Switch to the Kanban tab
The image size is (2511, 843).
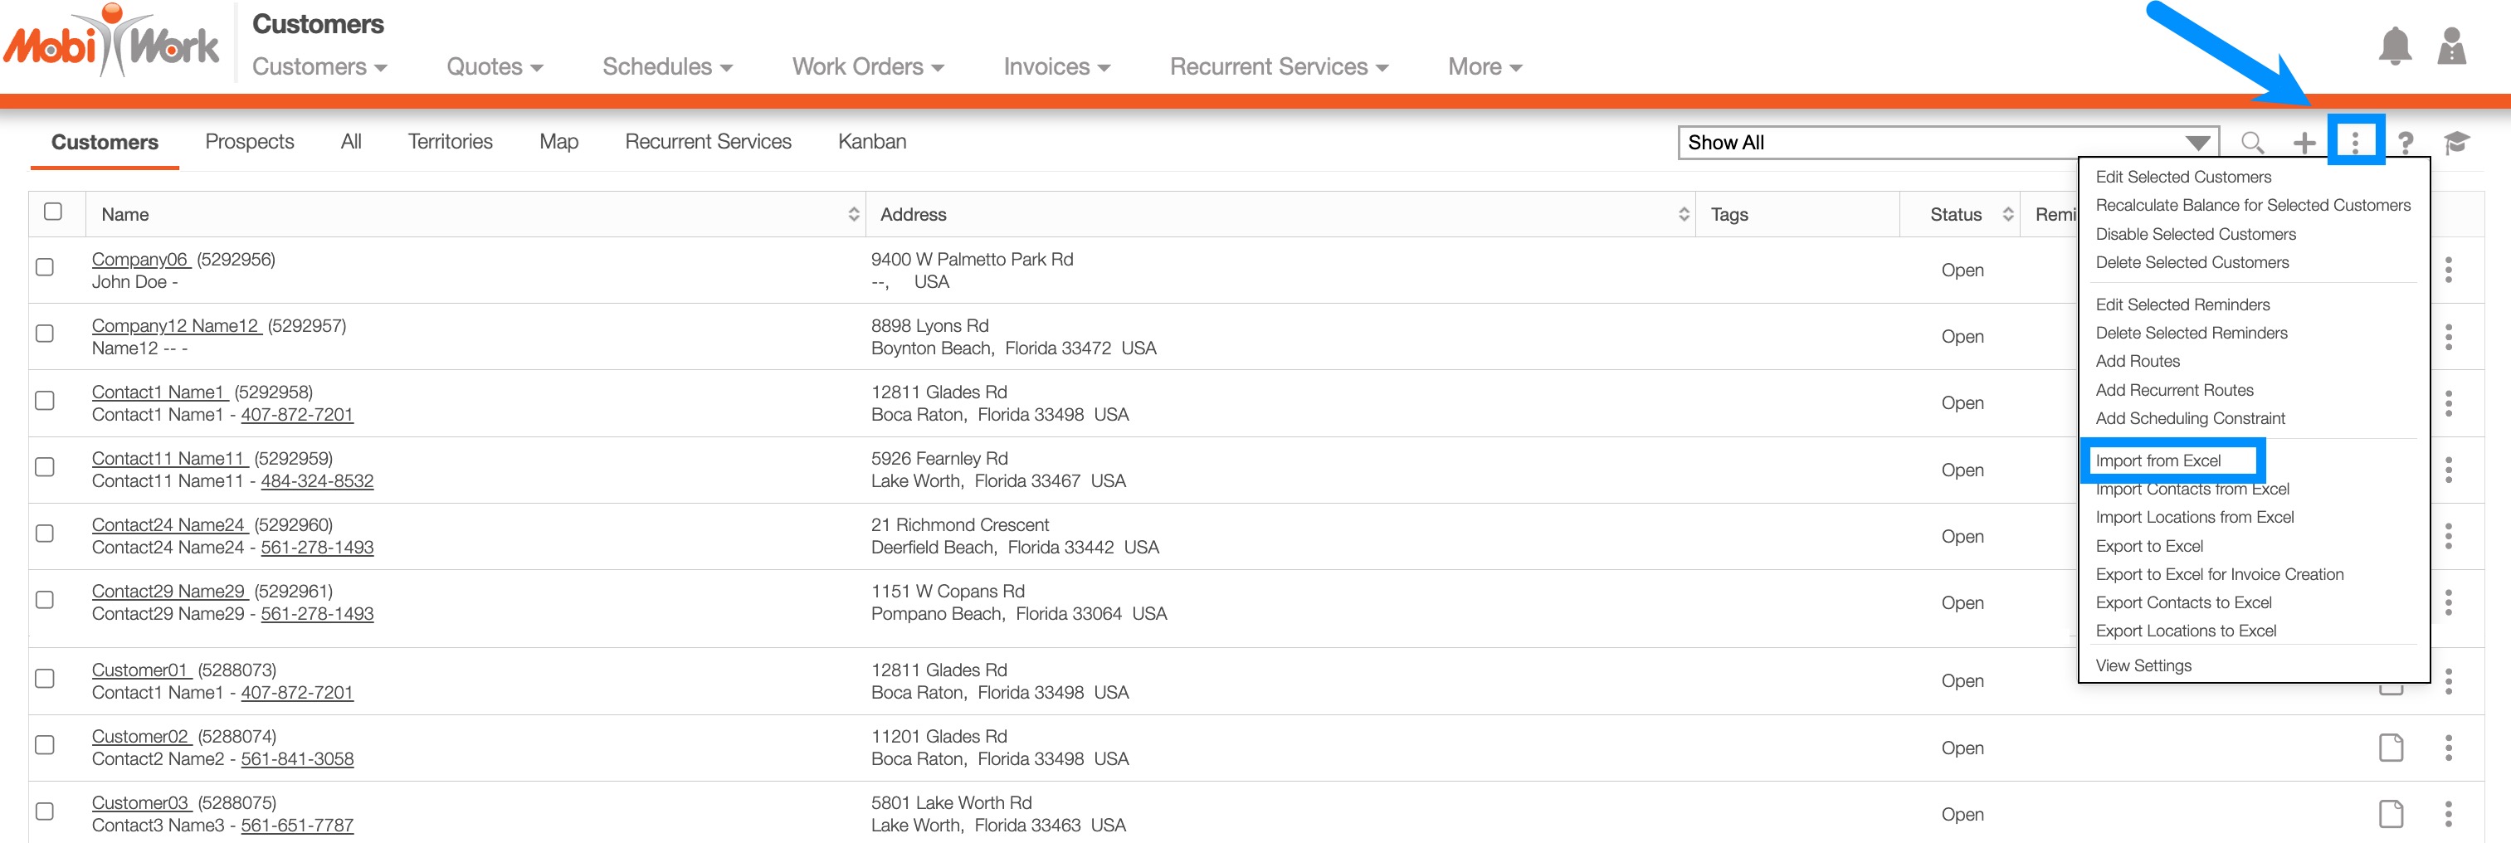point(871,141)
